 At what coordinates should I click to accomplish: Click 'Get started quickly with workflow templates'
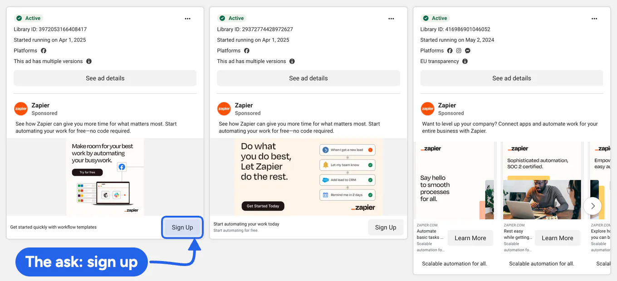coord(54,227)
